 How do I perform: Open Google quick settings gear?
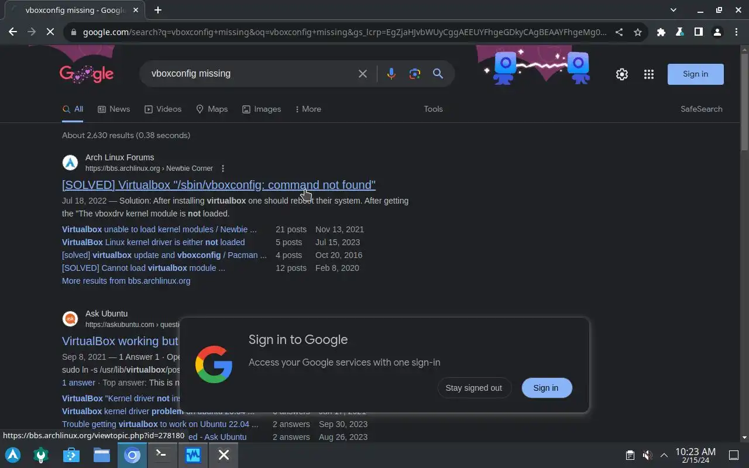(622, 74)
